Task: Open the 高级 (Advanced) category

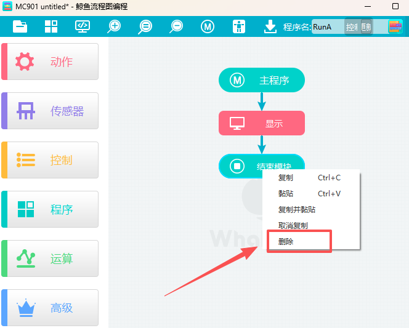Action: tap(51, 308)
